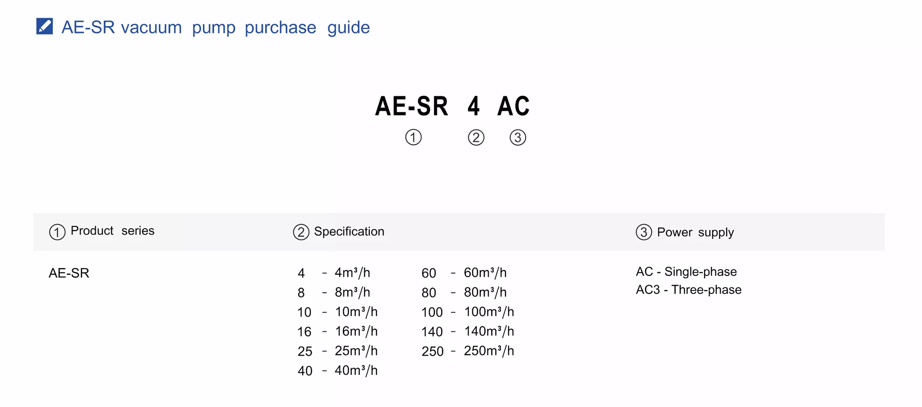
Task: Select the Power supply column heading
Action: pyautogui.click(x=695, y=232)
